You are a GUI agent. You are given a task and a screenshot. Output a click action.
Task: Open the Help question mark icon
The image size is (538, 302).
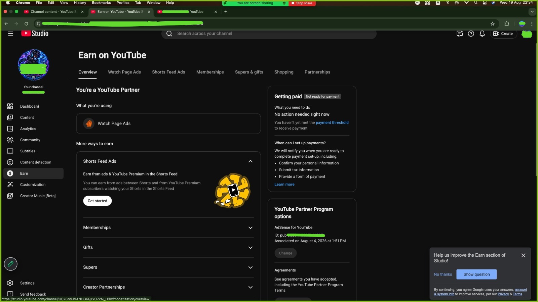point(471,34)
